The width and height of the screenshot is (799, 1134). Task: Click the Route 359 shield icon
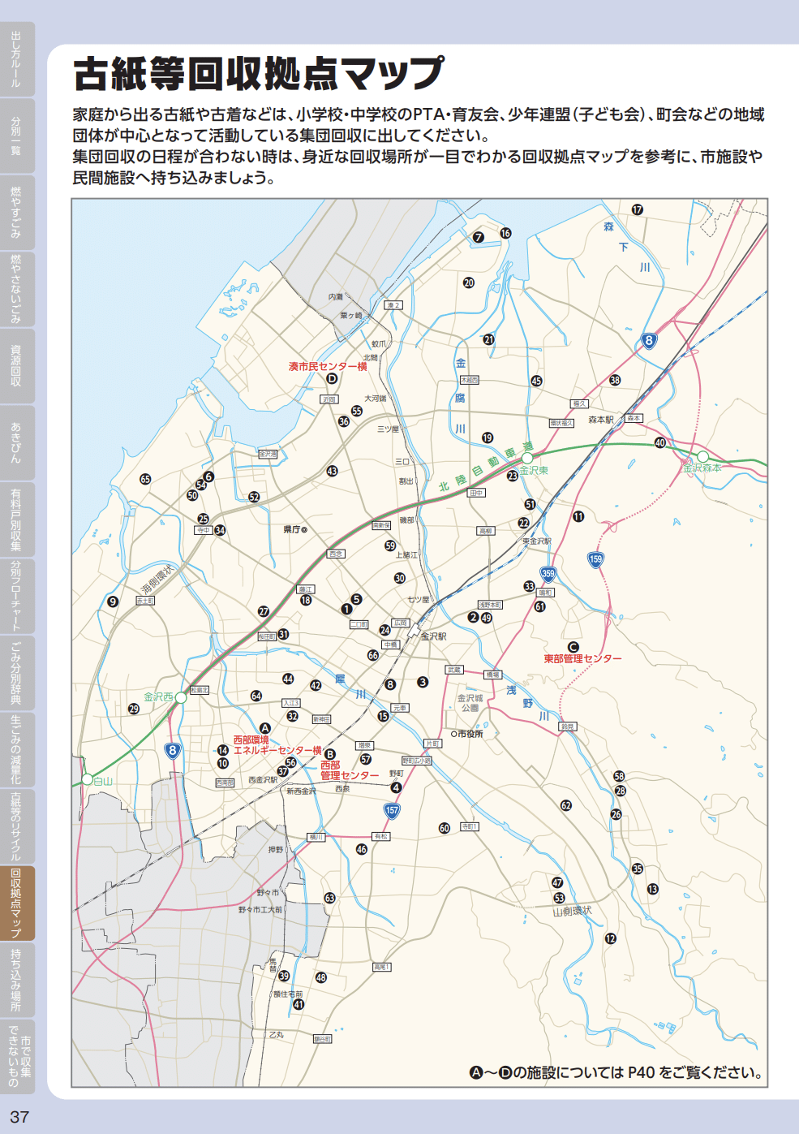(548, 574)
